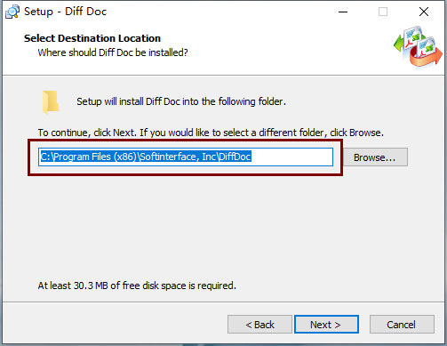447x346 pixels.
Task: Click the orange curved arrow of the logo
Action: [427, 59]
